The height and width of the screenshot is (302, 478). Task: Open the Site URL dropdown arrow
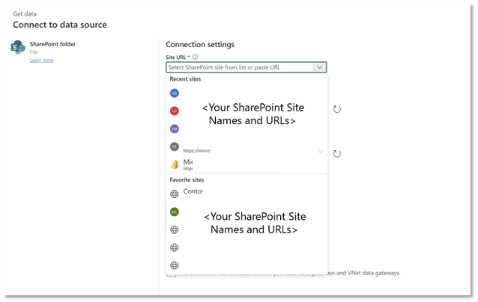[319, 67]
